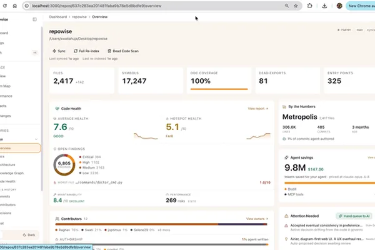Click the browser home icon
The image size is (375, 250).
[15, 6]
